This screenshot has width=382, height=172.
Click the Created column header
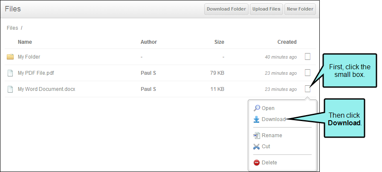coord(287,42)
